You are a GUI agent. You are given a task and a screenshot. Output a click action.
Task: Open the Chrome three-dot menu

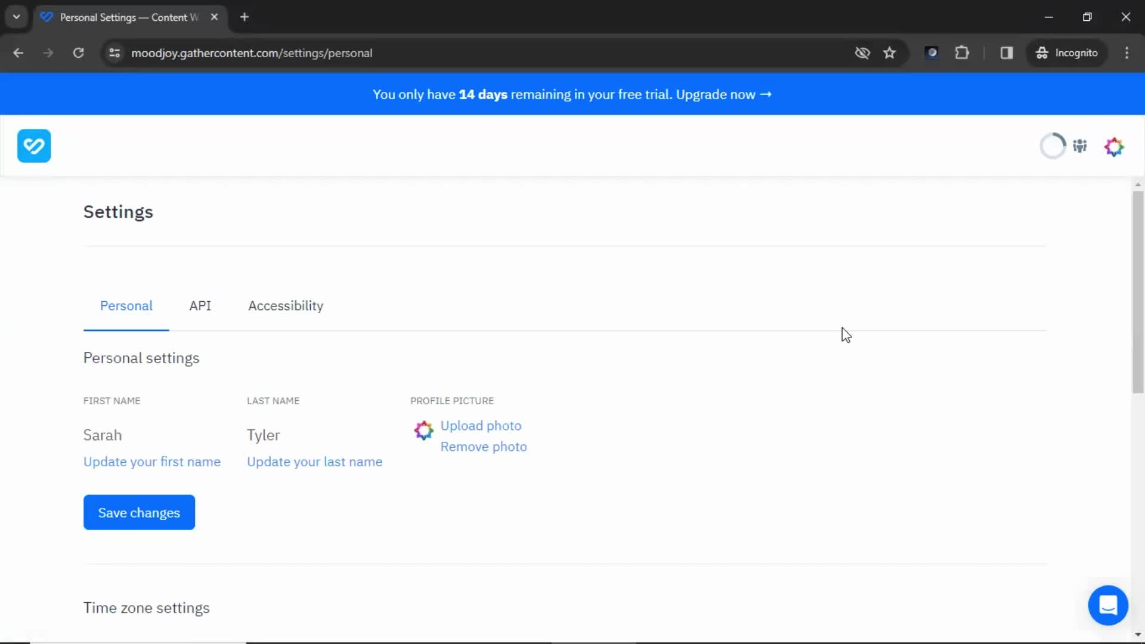(x=1127, y=53)
